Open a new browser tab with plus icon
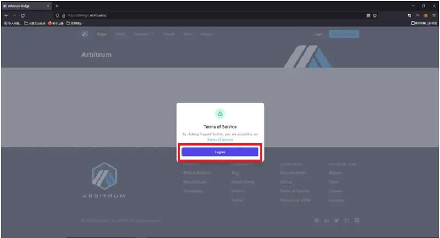The image size is (440, 238). (x=57, y=5)
